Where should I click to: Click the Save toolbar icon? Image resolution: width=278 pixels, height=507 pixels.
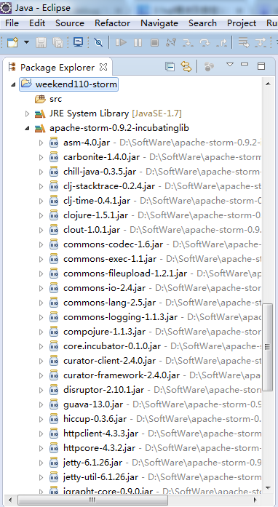click(x=41, y=42)
